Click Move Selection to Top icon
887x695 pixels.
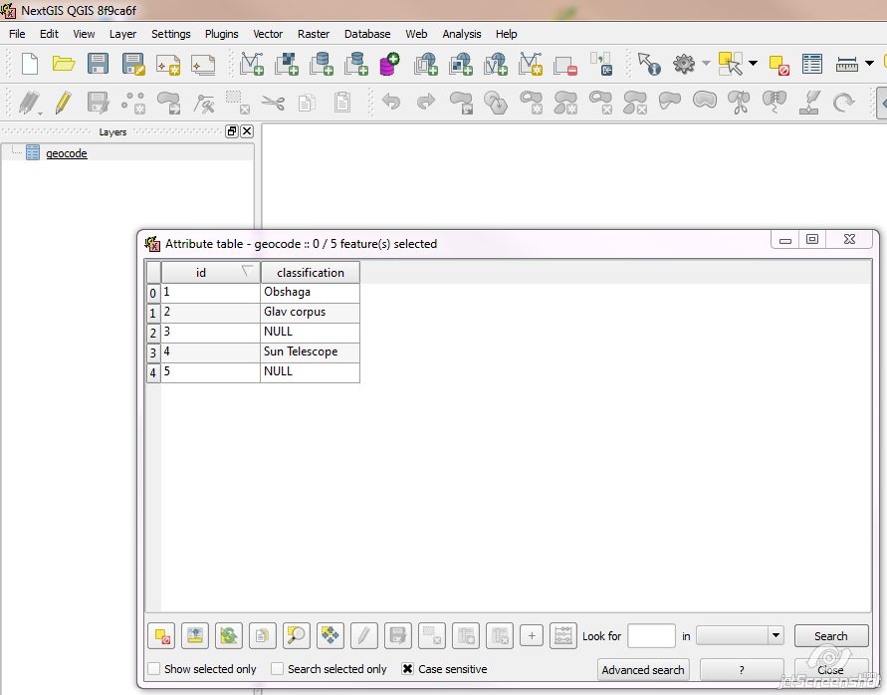[x=195, y=636]
